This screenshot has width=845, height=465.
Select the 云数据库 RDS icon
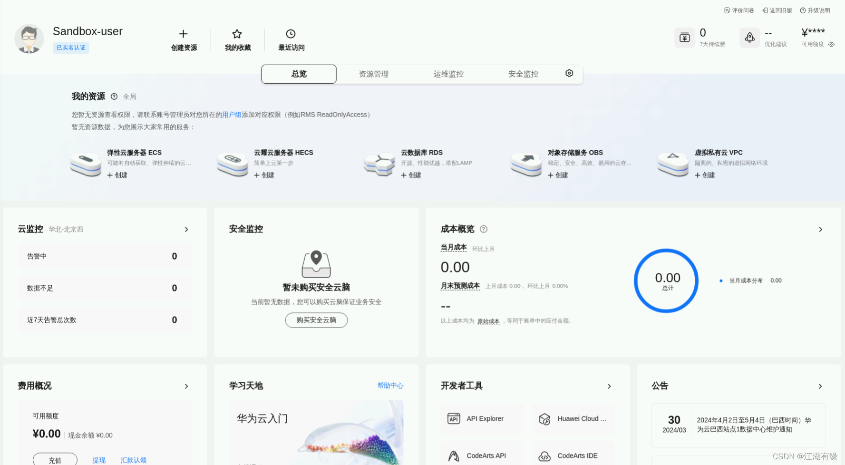(x=379, y=164)
